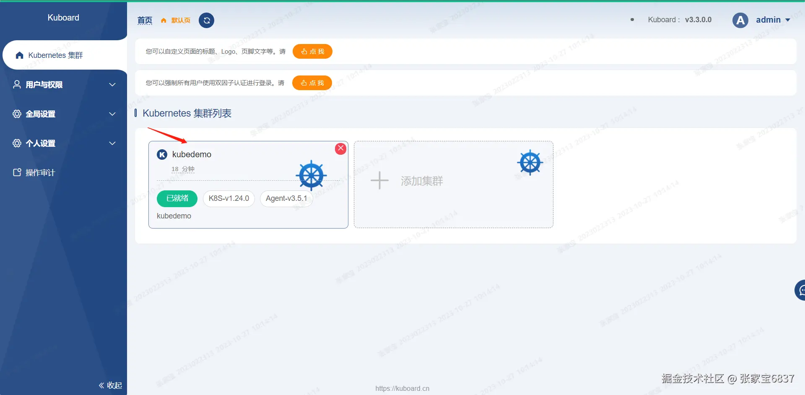
Task: Click the Agent-v3.5.1 version tag
Action: (x=286, y=198)
